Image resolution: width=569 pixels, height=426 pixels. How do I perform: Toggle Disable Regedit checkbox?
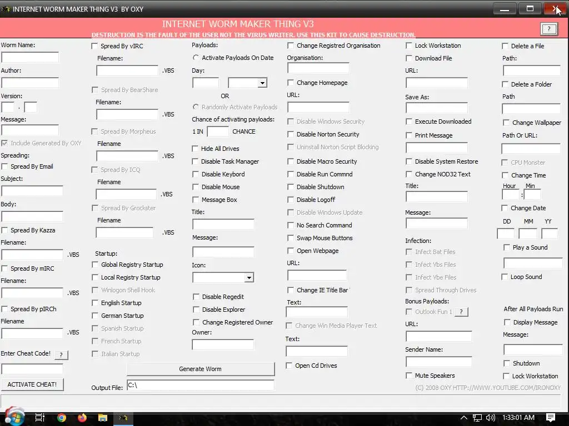tap(196, 297)
